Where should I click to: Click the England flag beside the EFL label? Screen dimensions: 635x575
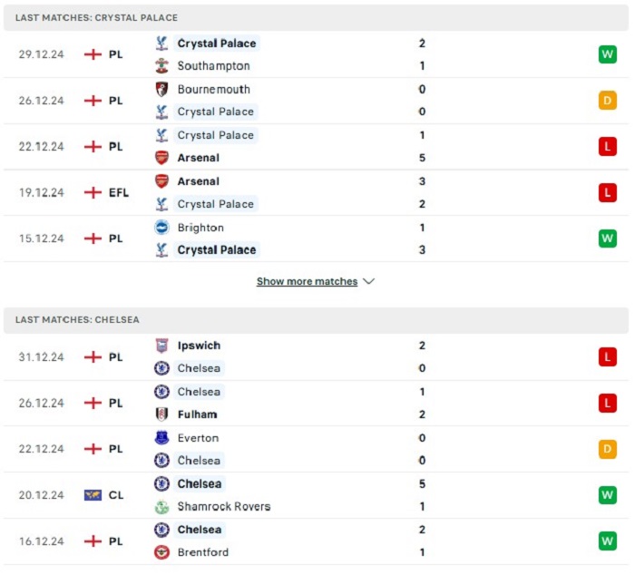coord(93,193)
